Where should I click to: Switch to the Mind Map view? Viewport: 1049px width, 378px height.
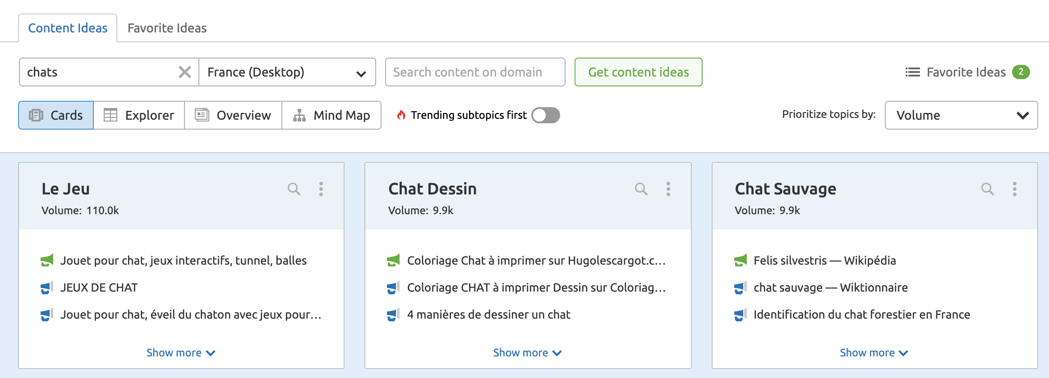331,115
